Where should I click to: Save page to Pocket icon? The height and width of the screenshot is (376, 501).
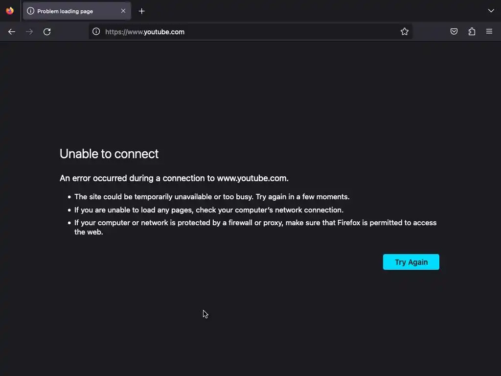[x=454, y=31]
